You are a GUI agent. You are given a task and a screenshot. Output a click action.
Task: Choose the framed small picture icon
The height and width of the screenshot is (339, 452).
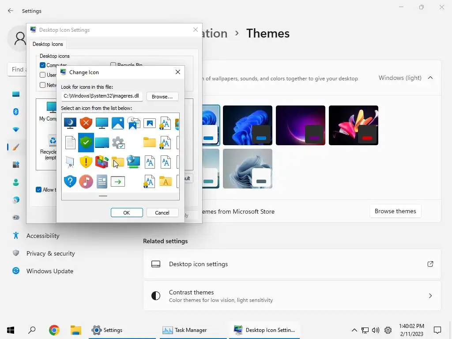pyautogui.click(x=149, y=124)
